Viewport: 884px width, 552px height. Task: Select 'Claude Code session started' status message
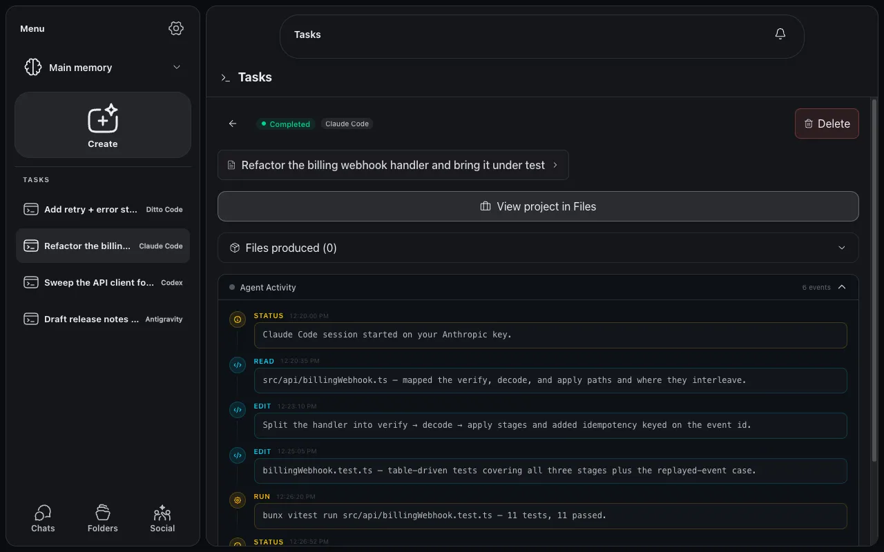click(x=550, y=335)
